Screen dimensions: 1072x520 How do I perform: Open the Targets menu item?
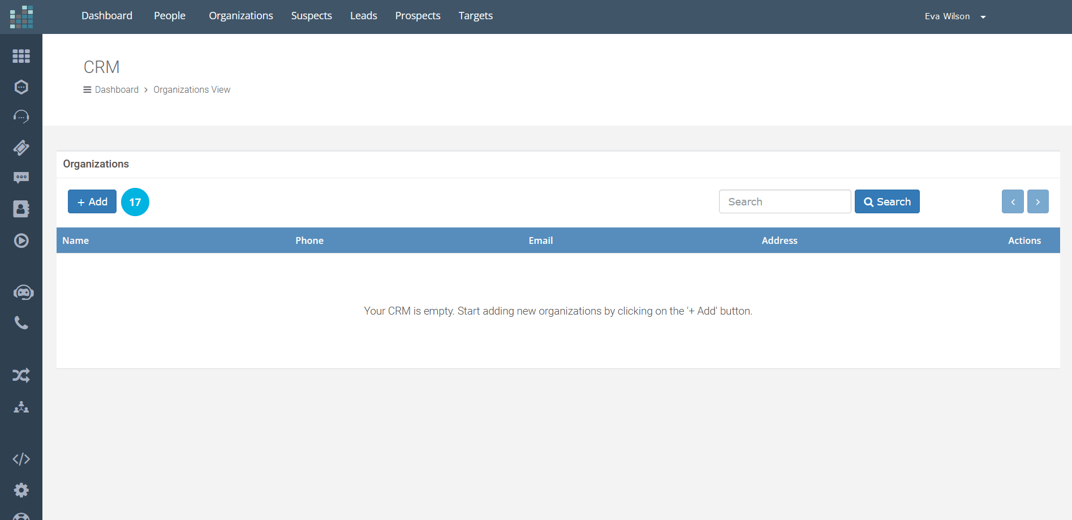476,16
